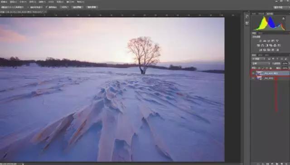Add a Color Balance adjustment icon
The image size is (290, 165).
click(262, 45)
